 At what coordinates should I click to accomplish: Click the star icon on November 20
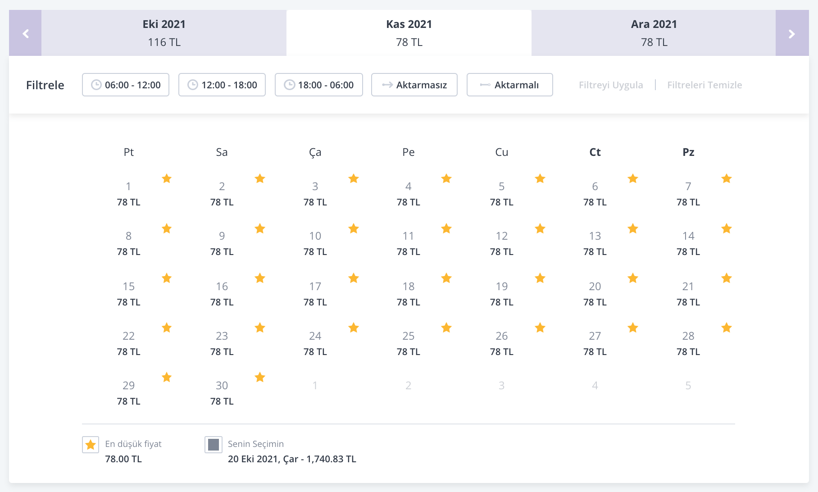click(x=633, y=278)
